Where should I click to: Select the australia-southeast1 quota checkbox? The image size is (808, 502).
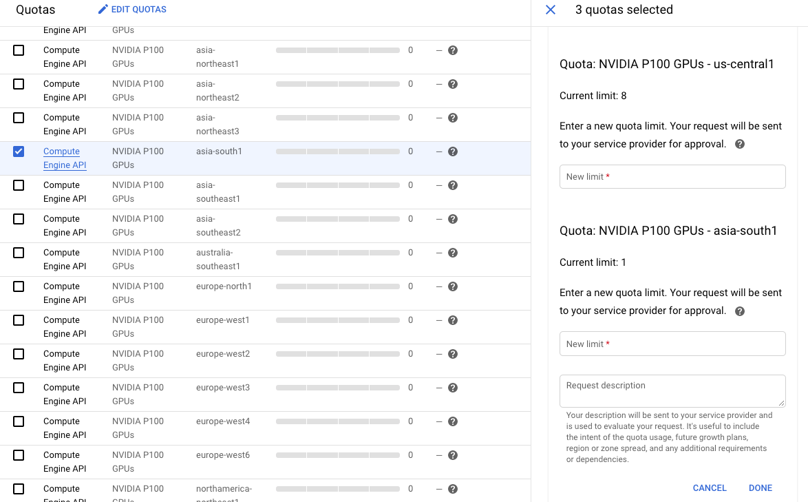(x=19, y=253)
